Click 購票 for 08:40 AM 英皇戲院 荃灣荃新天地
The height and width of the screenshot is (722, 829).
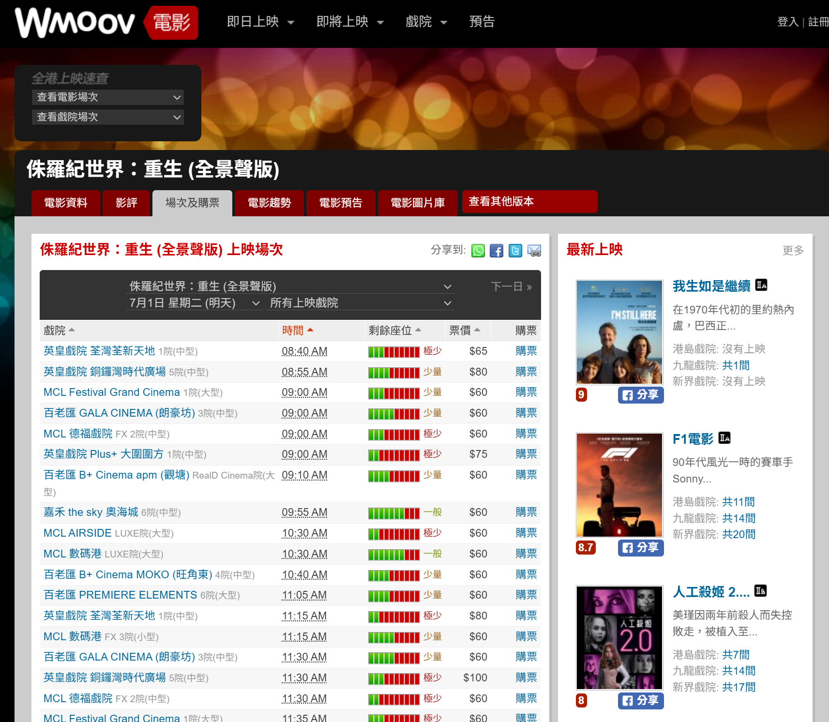(x=526, y=351)
